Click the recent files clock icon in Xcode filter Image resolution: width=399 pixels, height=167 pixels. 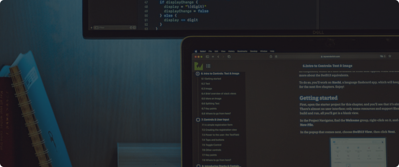coord(131,27)
